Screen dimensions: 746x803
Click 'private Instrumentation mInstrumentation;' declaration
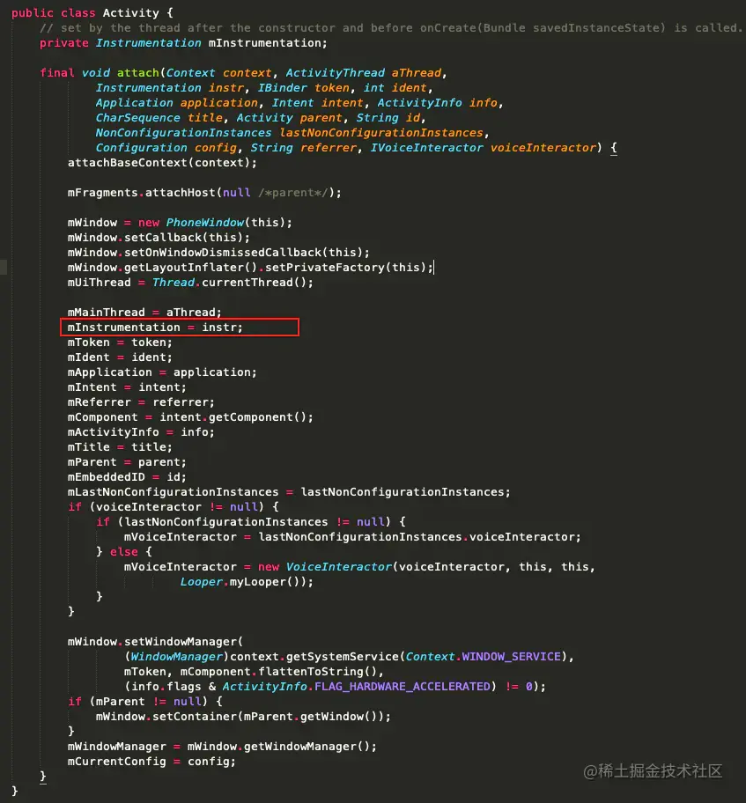point(183,43)
